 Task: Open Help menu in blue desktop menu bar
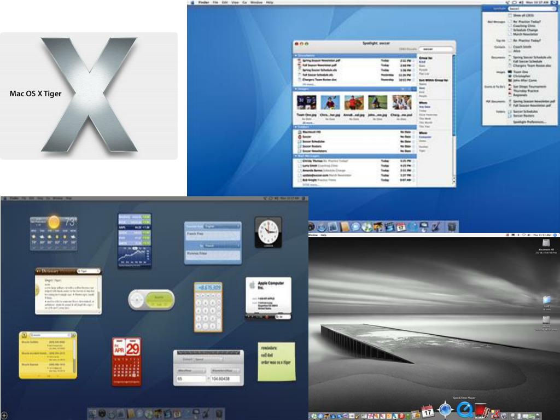point(270,3)
